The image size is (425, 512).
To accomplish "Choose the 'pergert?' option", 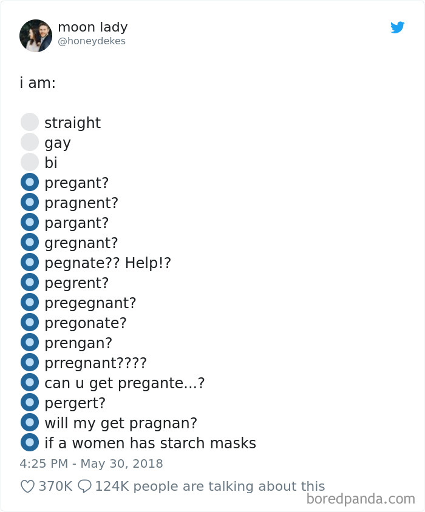I will (x=29, y=402).
